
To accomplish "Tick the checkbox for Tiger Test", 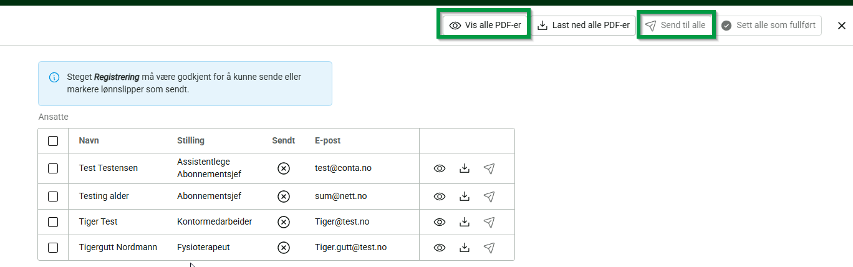I will click(x=53, y=222).
